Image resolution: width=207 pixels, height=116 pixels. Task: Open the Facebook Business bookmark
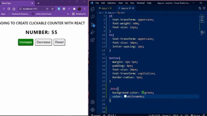(x=19, y=14)
